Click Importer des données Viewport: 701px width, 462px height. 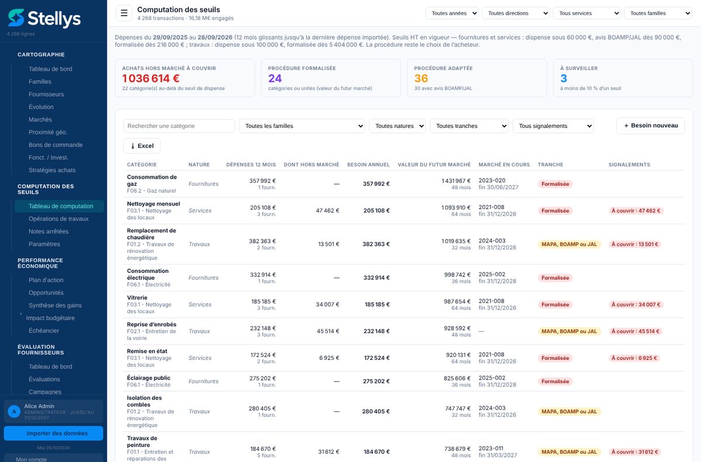(x=53, y=433)
